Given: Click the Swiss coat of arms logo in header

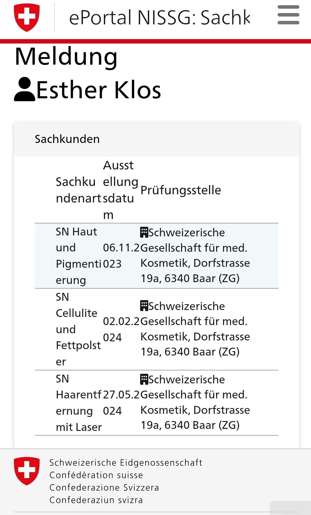Looking at the screenshot, I should [27, 17].
